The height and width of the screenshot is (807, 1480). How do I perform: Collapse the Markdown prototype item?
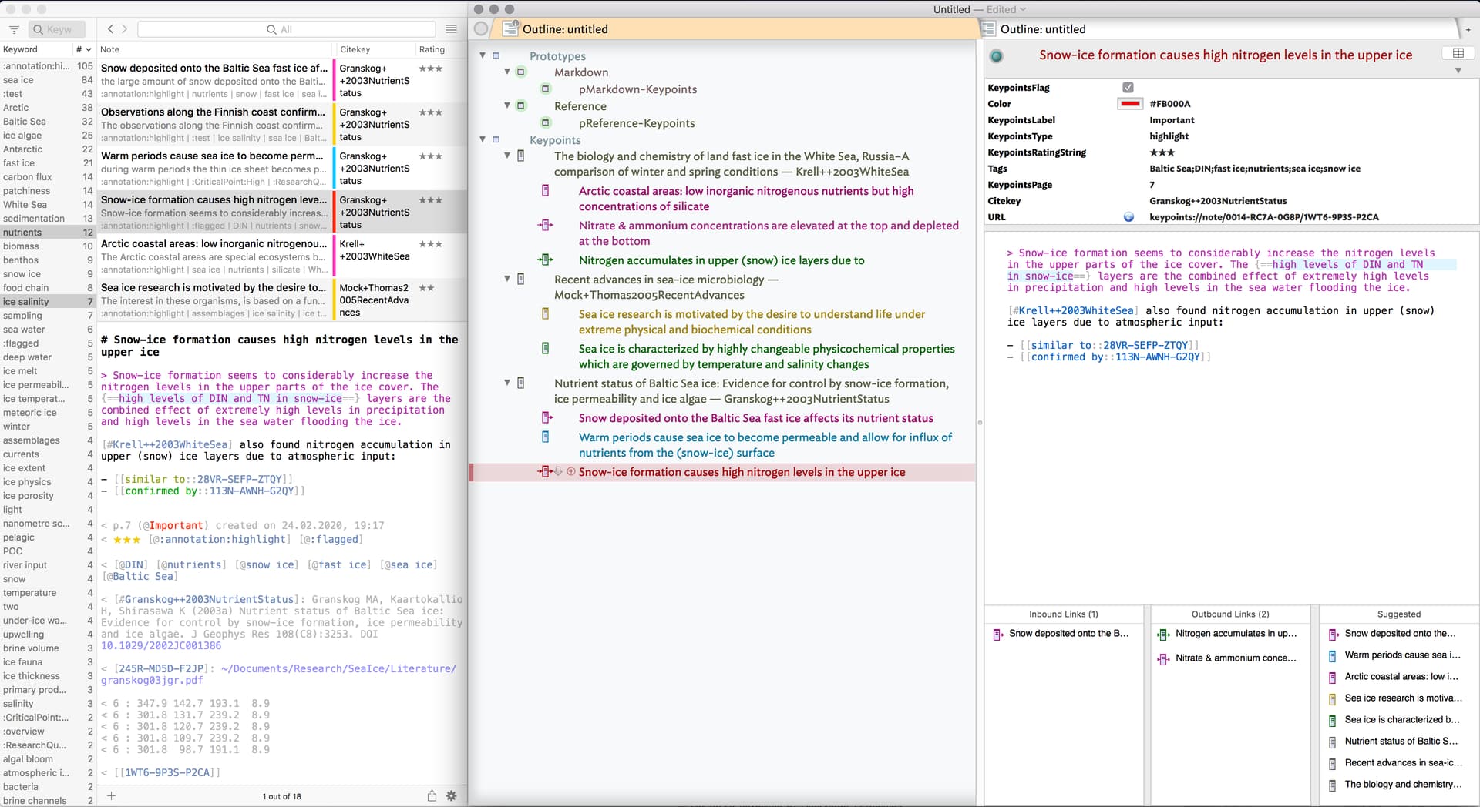pyautogui.click(x=507, y=72)
